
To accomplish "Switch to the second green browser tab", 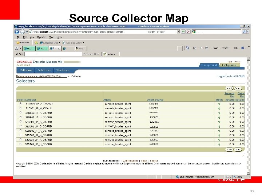I will (x=42, y=49).
